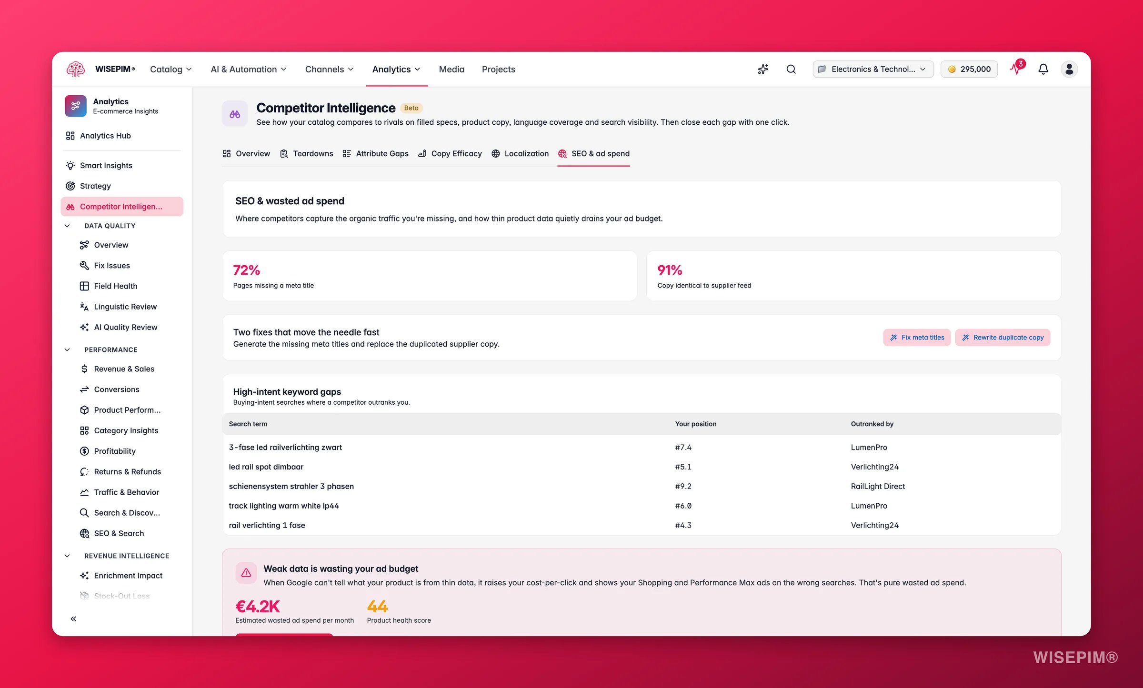Open the activity pulse icon with badge
This screenshot has height=688, width=1143.
(1016, 68)
